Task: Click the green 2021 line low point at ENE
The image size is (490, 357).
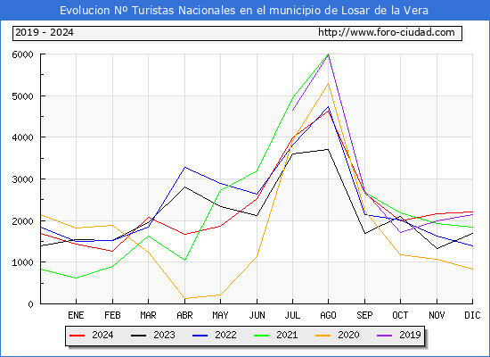Action: click(x=76, y=278)
